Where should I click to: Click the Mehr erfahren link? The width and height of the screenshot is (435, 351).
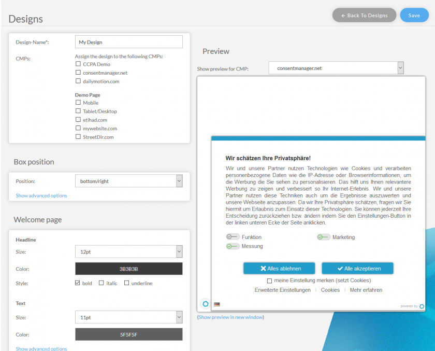pyautogui.click(x=366, y=290)
